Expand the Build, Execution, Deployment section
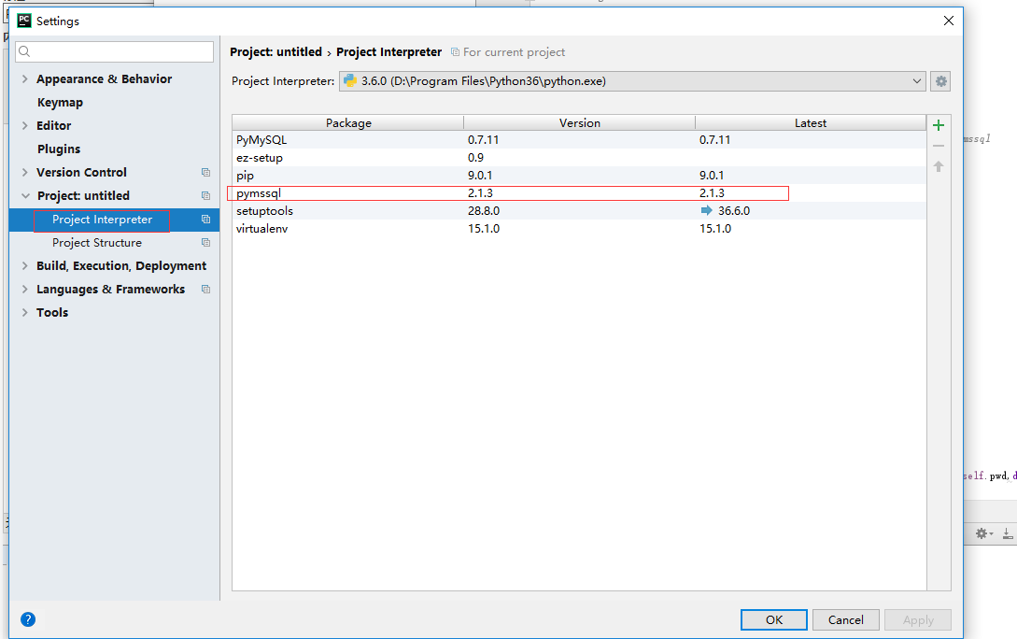Screen dimensions: 1017x639 coord(24,265)
